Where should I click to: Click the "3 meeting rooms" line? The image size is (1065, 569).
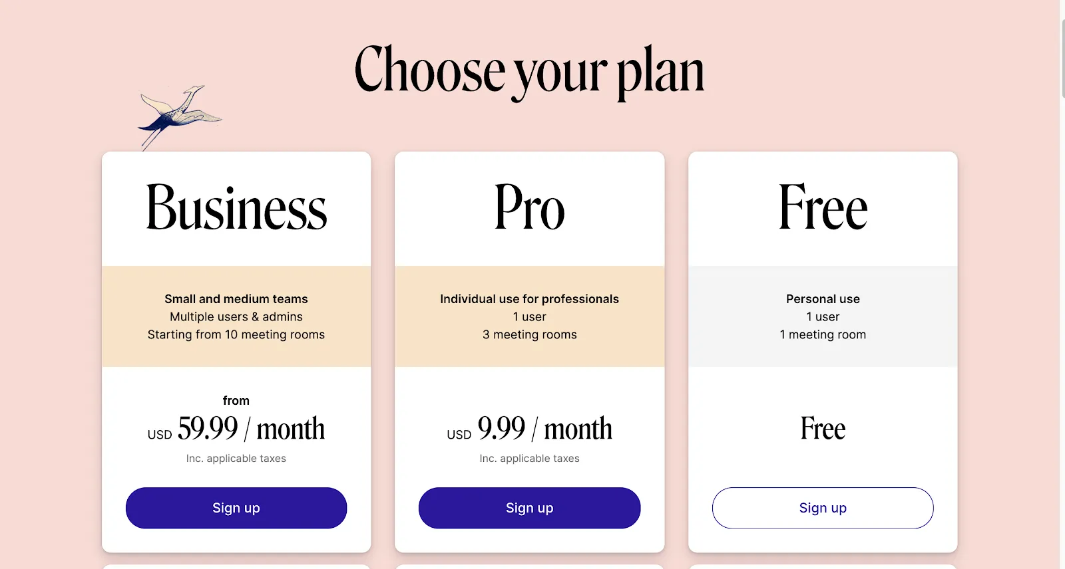coord(529,334)
